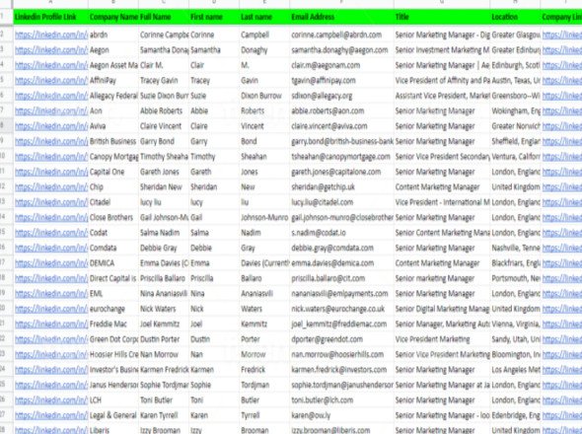Open the LinkedIn profile link in the Aviva row
The height and width of the screenshot is (434, 582).
(51, 126)
